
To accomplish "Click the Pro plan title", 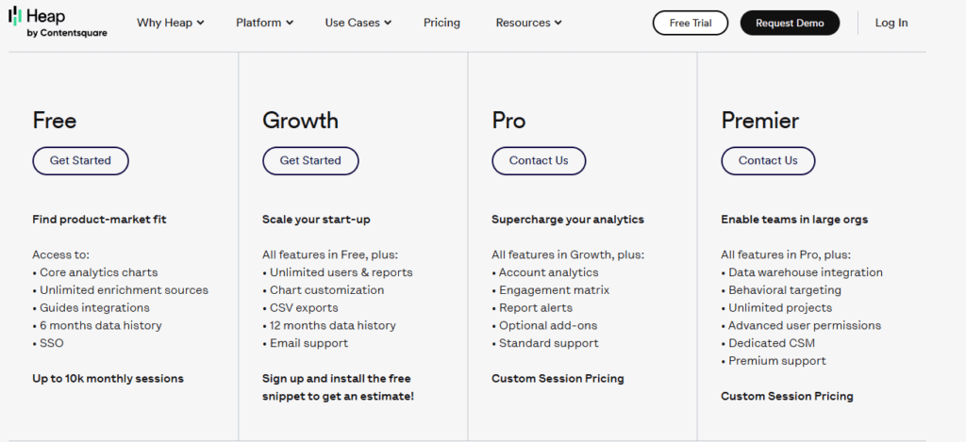I will [x=508, y=121].
